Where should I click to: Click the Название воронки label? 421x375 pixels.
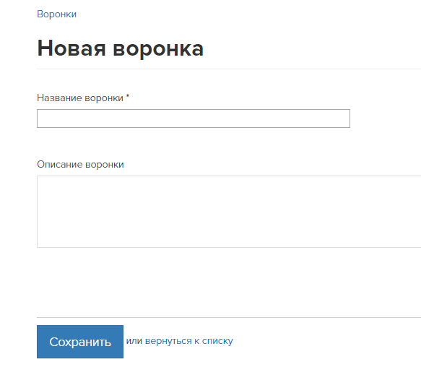pos(80,98)
